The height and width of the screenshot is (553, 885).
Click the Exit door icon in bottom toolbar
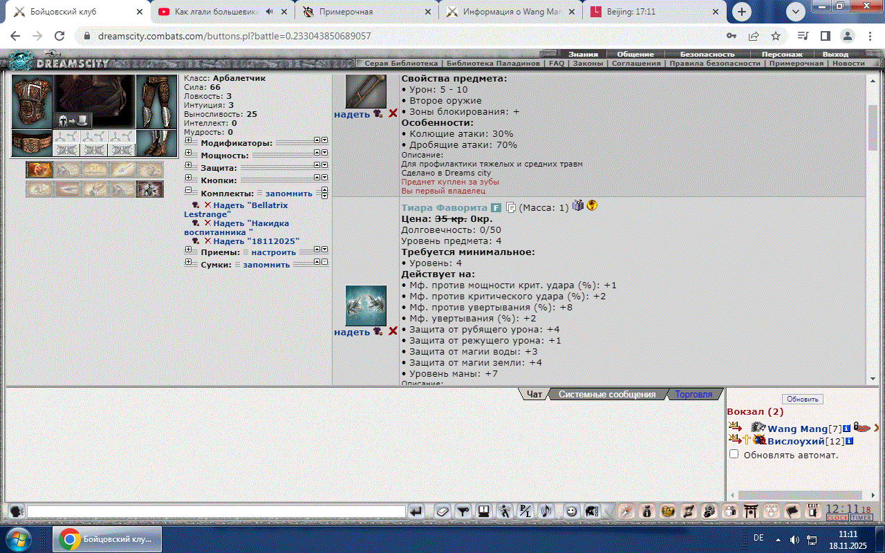pos(813,511)
